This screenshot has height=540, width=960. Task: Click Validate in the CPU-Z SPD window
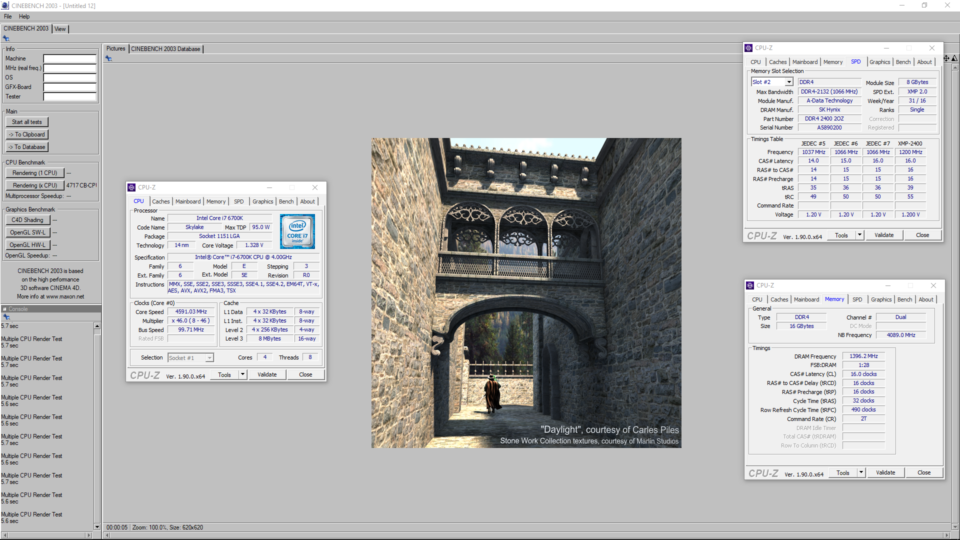[x=884, y=235]
